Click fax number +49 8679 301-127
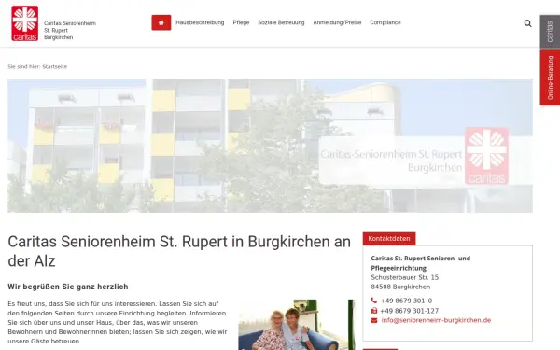Image resolution: width=560 pixels, height=350 pixels. 410,311
